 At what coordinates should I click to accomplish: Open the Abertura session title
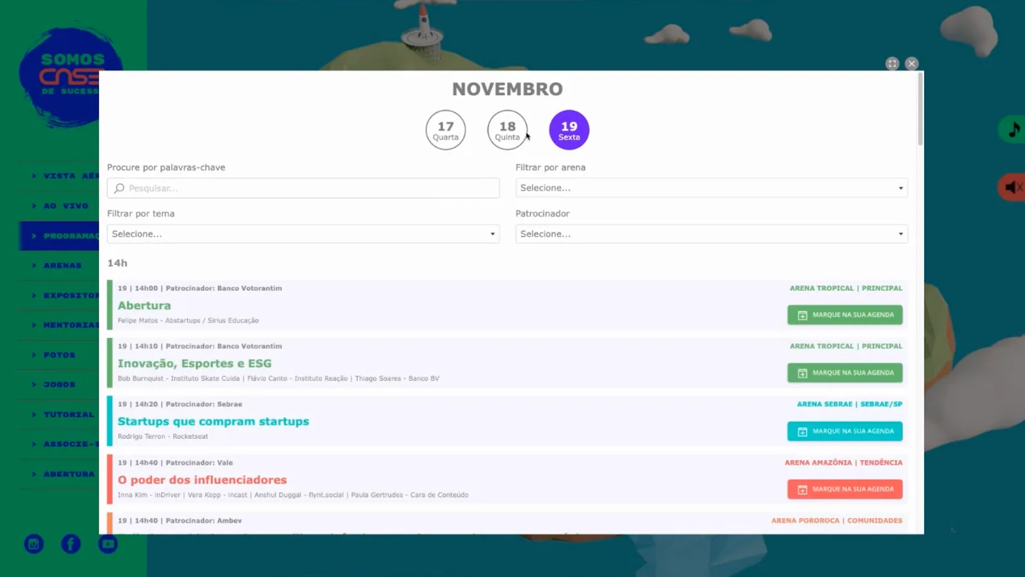(x=144, y=305)
